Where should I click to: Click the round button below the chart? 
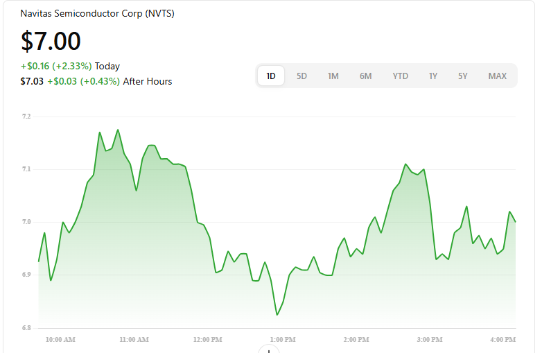[269, 350]
